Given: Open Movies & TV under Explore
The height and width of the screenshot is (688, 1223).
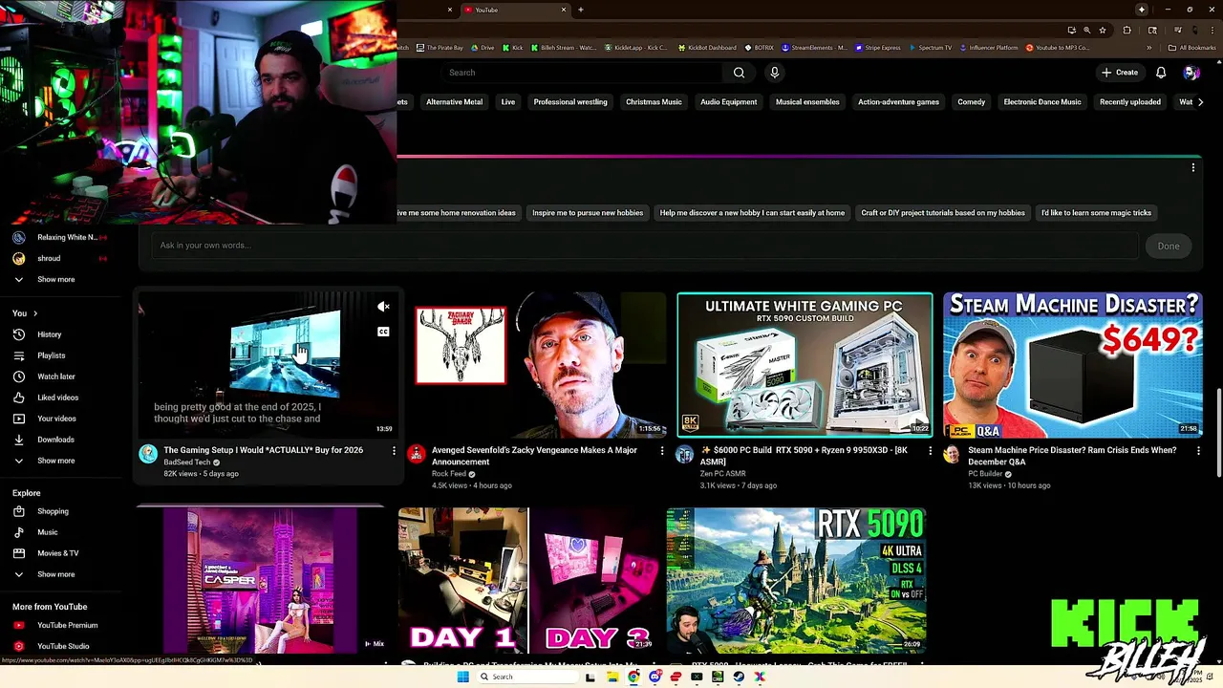Looking at the screenshot, I should tap(57, 553).
